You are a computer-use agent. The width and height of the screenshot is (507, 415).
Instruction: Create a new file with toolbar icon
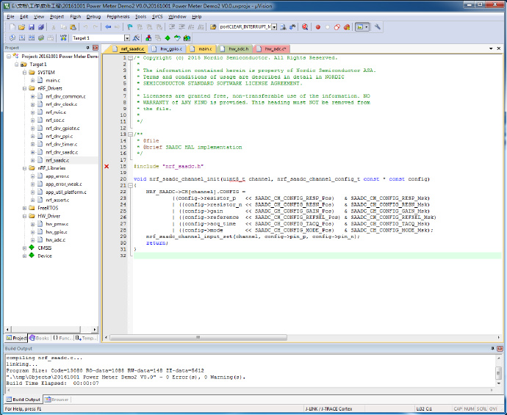pos(12,27)
